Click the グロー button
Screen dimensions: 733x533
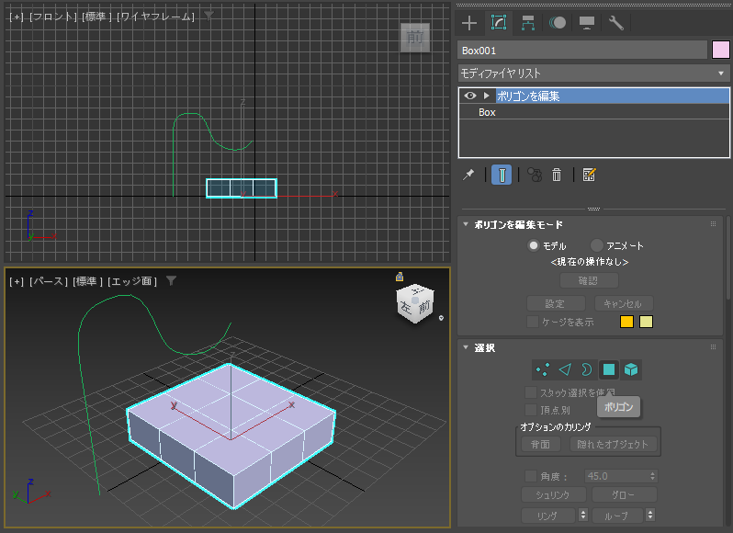click(x=624, y=494)
